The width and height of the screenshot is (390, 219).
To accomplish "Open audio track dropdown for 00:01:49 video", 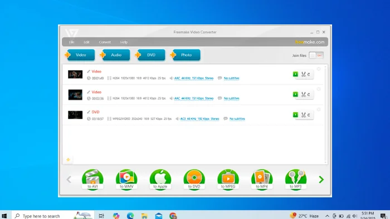I will 194,78.
